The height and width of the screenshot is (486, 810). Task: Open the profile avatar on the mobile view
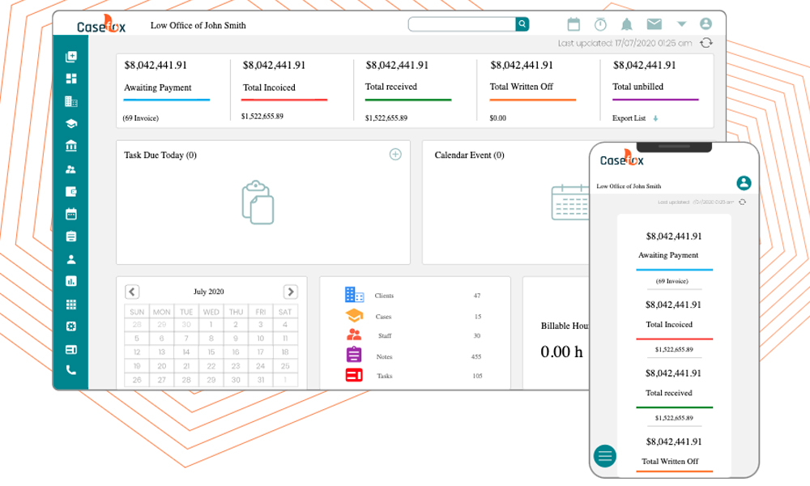point(744,183)
